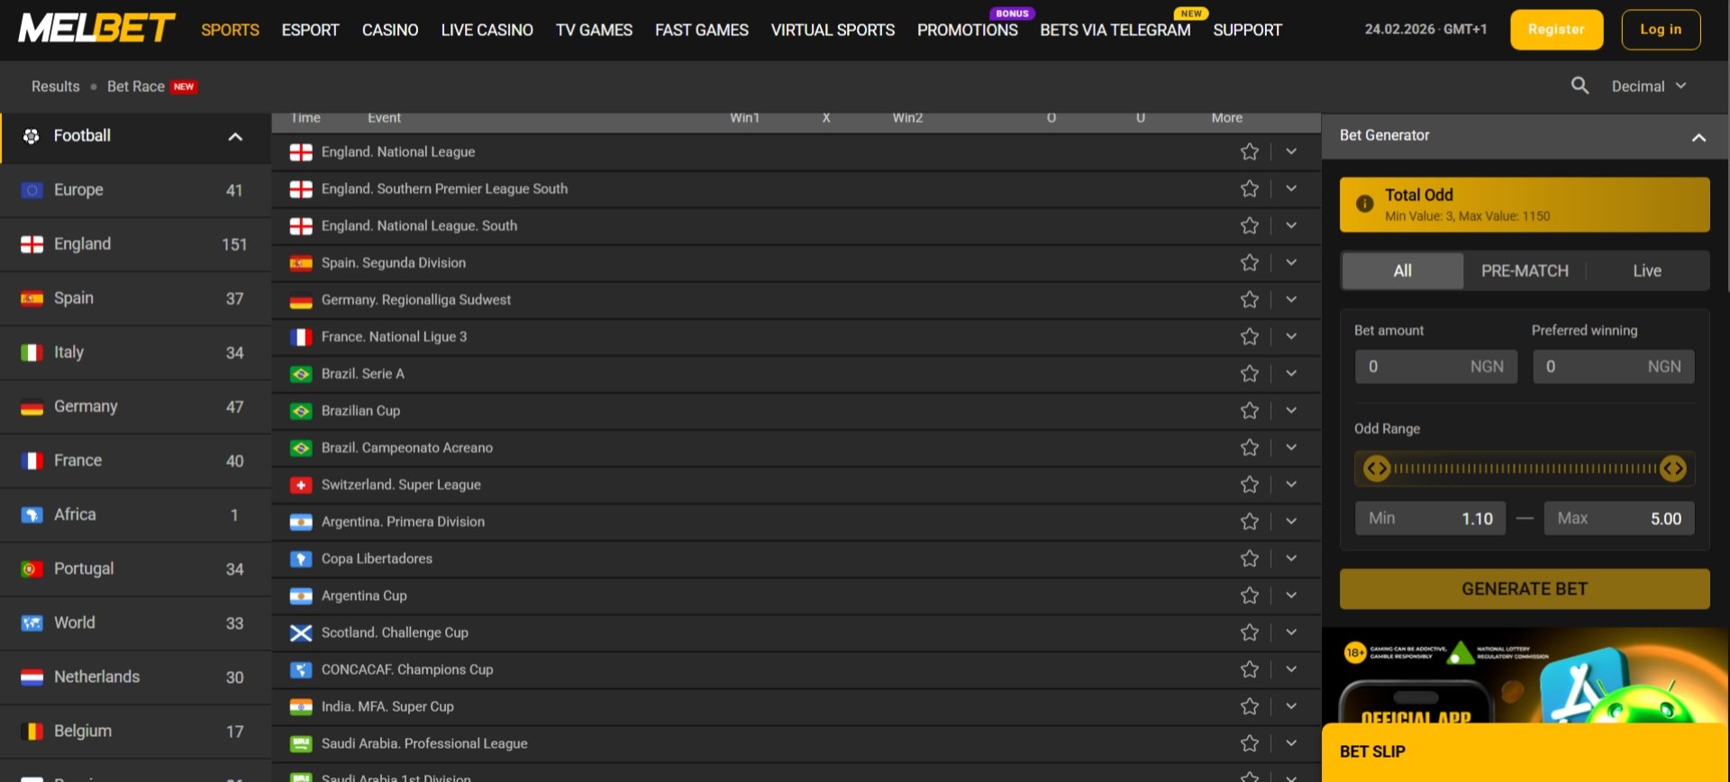
Task: Click the India flag in the MFA Super Cup row
Action: [x=301, y=706]
